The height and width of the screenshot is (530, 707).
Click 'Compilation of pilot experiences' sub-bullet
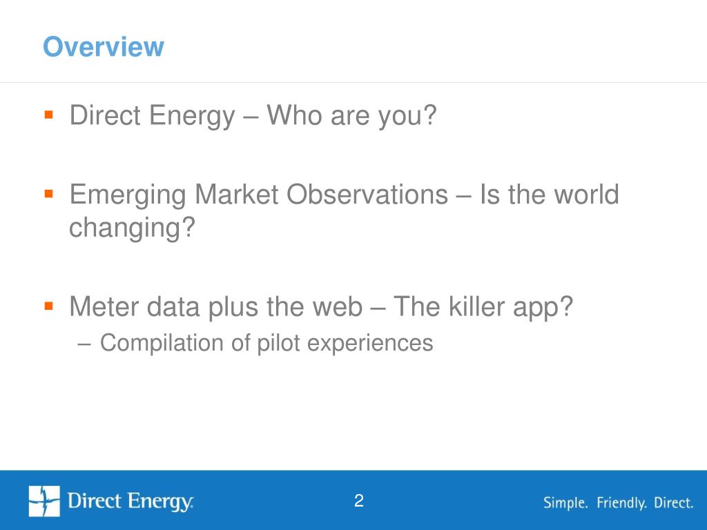pyautogui.click(x=267, y=344)
